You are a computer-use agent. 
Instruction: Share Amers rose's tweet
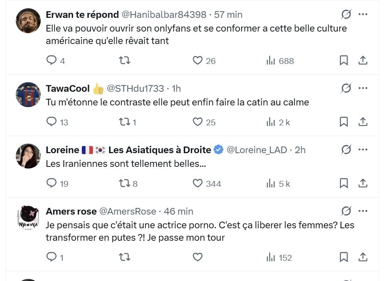tap(363, 257)
